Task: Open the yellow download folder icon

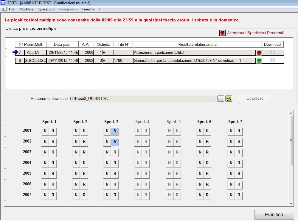Action: click(229, 99)
